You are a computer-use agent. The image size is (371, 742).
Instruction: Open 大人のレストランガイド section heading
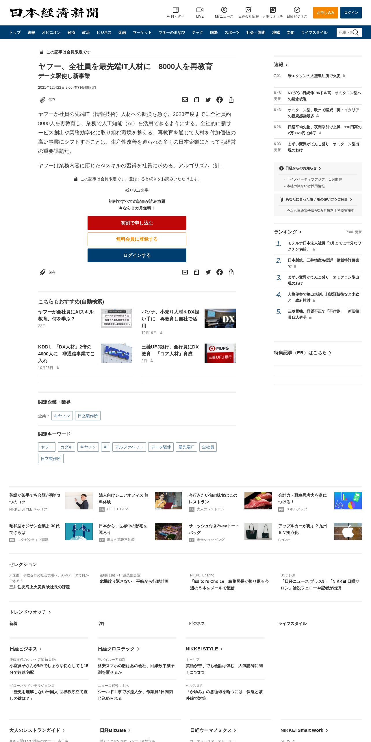click(x=37, y=730)
